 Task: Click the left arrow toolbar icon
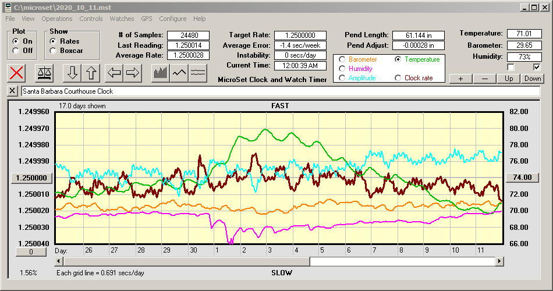114,73
